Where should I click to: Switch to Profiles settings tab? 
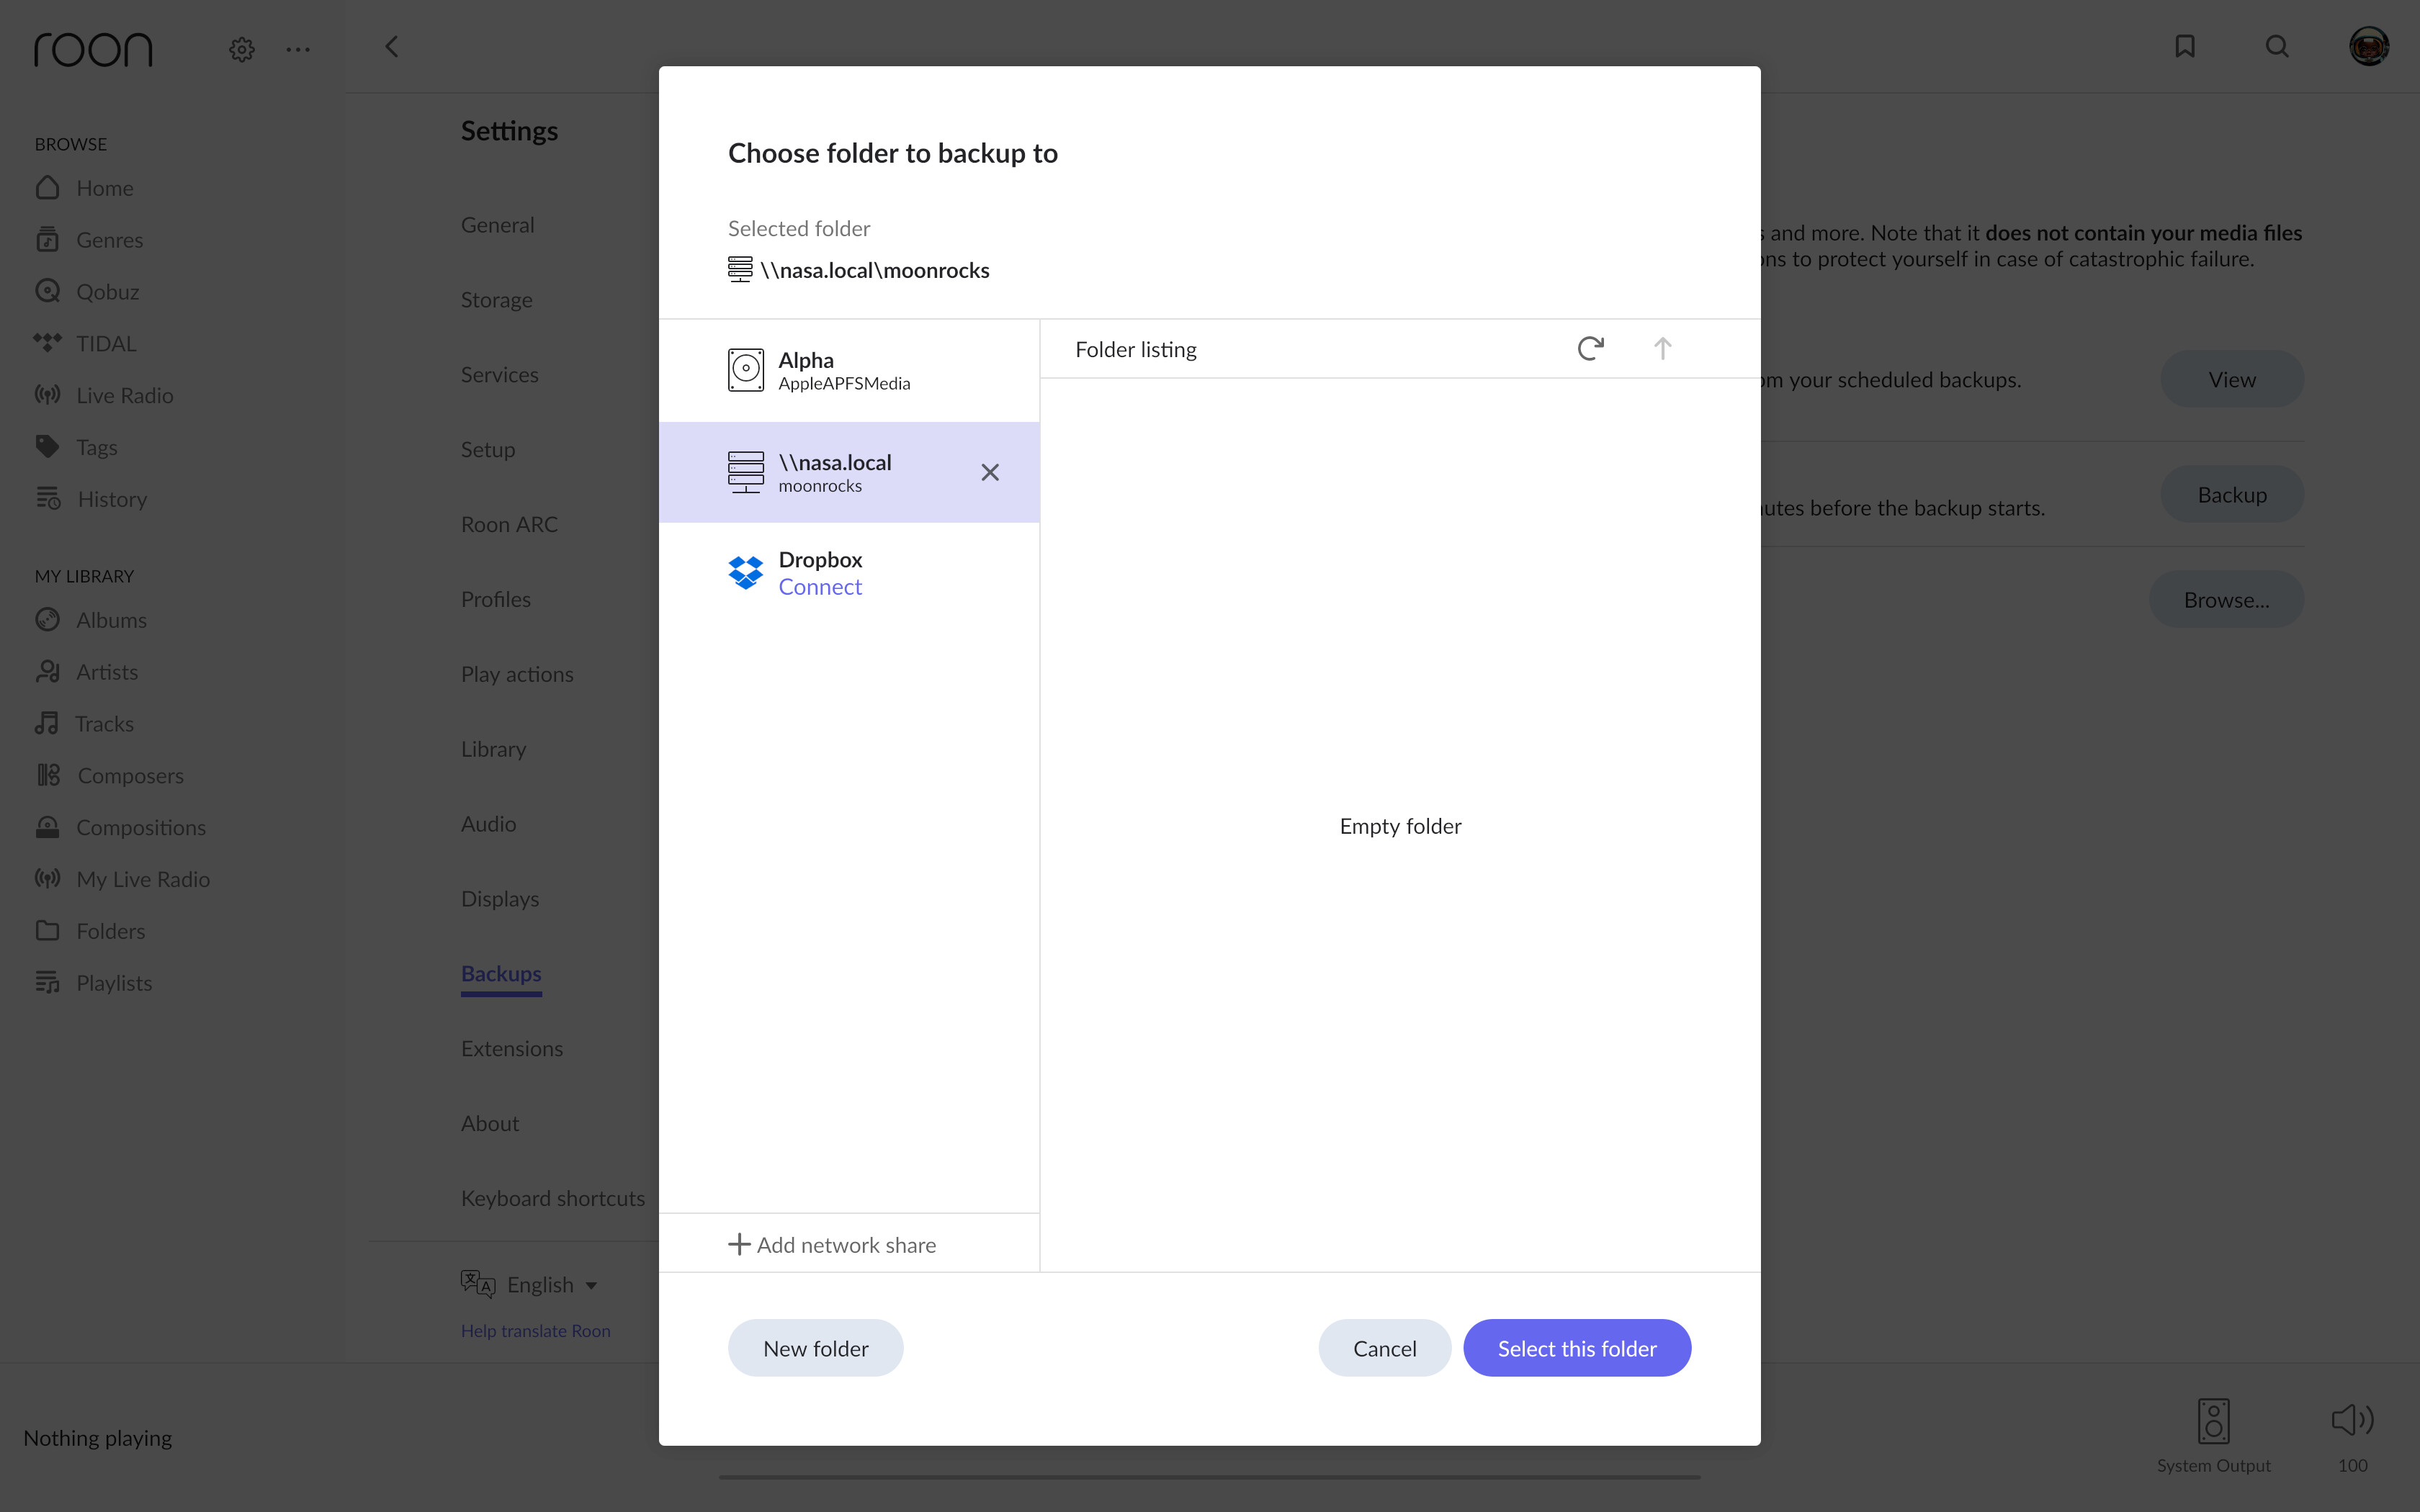pyautogui.click(x=495, y=600)
